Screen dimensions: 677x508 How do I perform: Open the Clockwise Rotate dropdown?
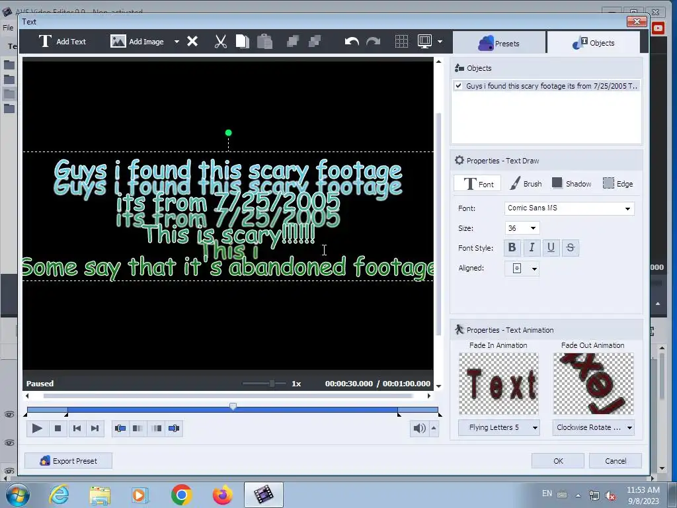tap(593, 428)
